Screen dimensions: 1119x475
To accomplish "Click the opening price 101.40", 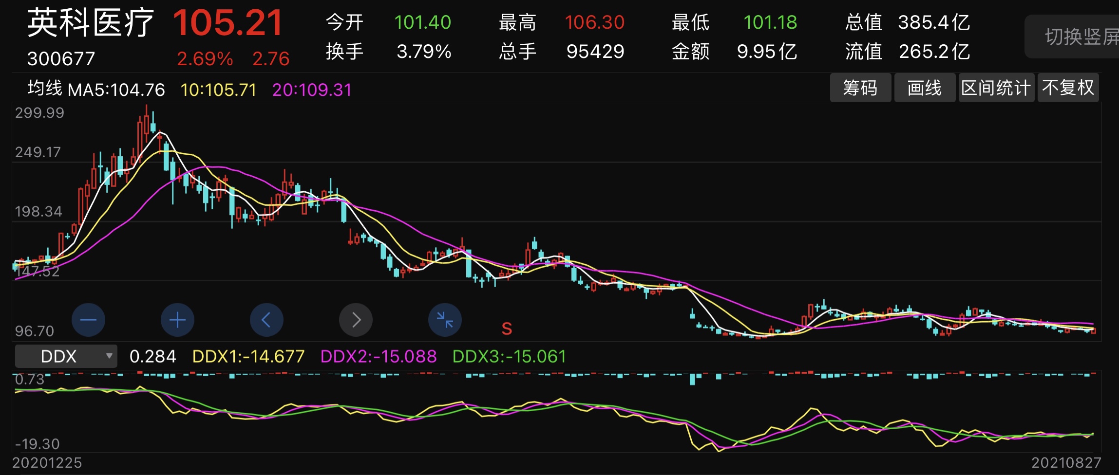I will click(423, 22).
